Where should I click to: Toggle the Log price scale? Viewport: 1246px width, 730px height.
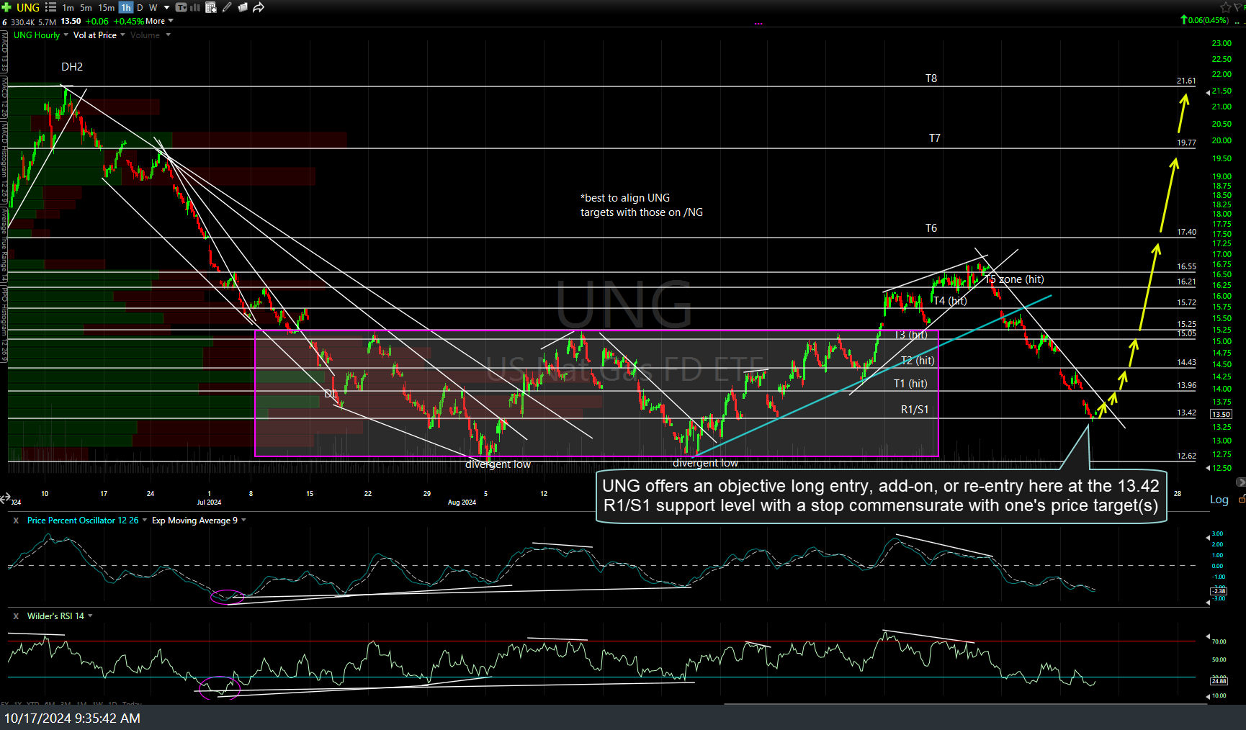coord(1219,500)
